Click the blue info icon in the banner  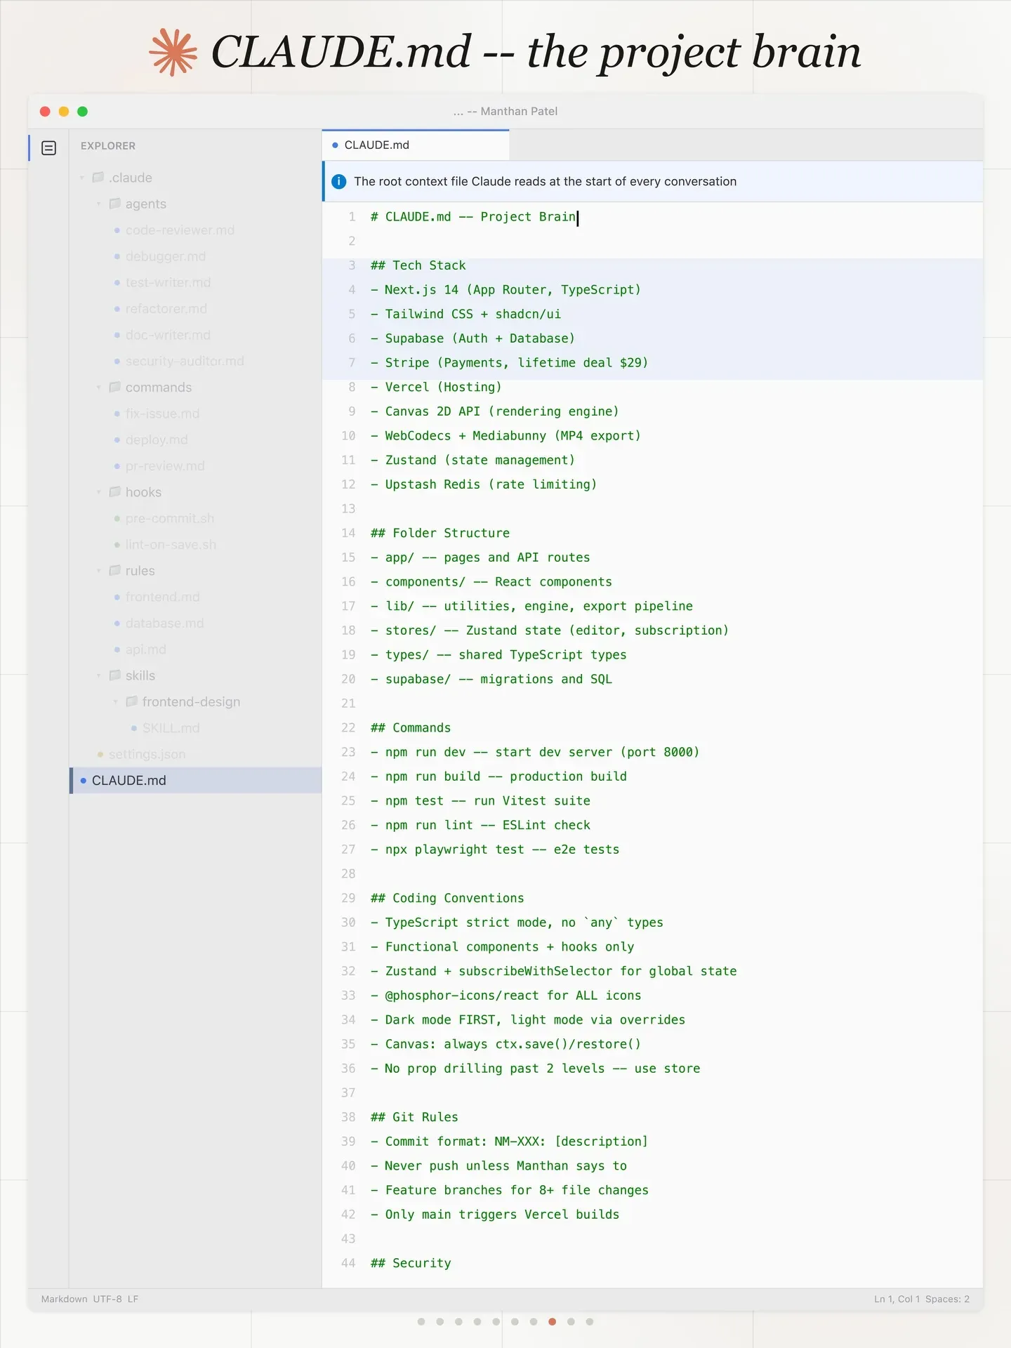[338, 181]
